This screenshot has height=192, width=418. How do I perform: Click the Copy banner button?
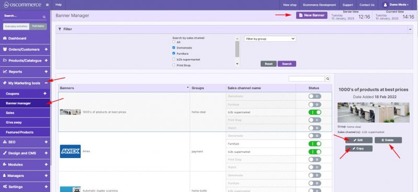pos(359,149)
